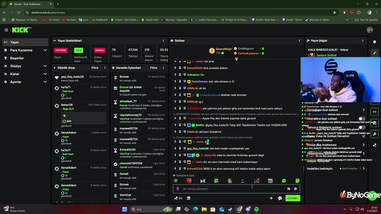Click the purple microphone icon in message box
The height and width of the screenshot is (214, 381).
coord(178,189)
